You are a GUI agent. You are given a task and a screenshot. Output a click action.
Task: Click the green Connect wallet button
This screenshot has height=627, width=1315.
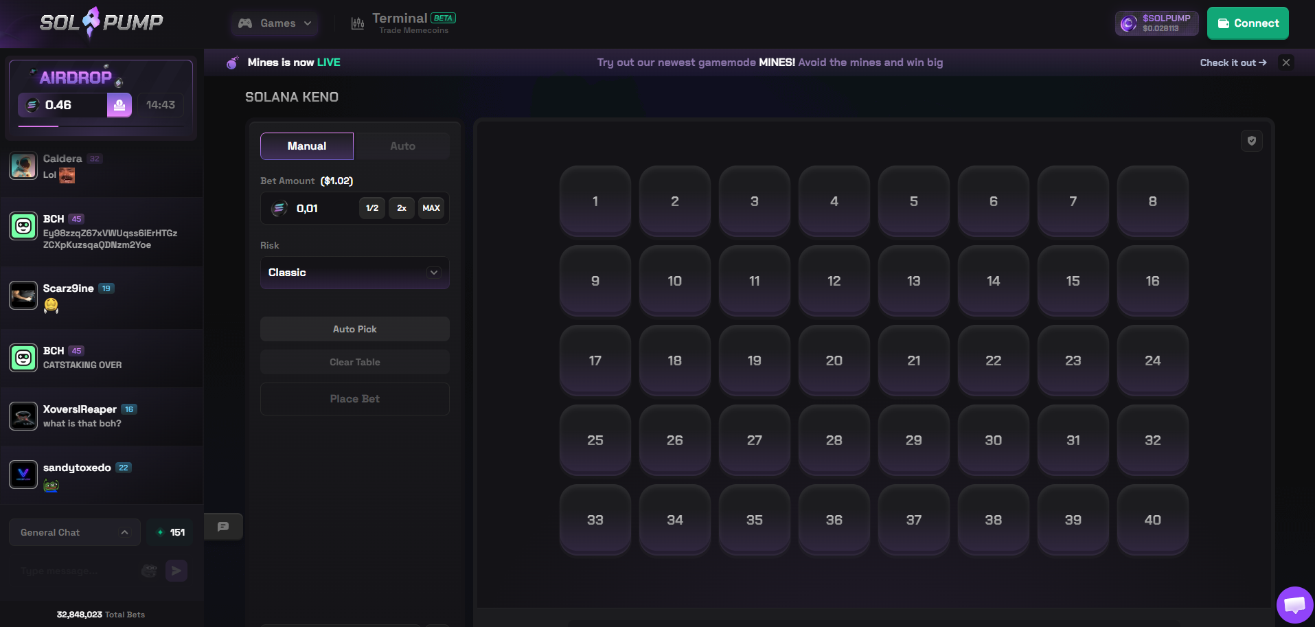[x=1248, y=23]
